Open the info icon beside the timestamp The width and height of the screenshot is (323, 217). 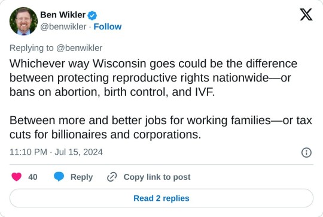(306, 153)
